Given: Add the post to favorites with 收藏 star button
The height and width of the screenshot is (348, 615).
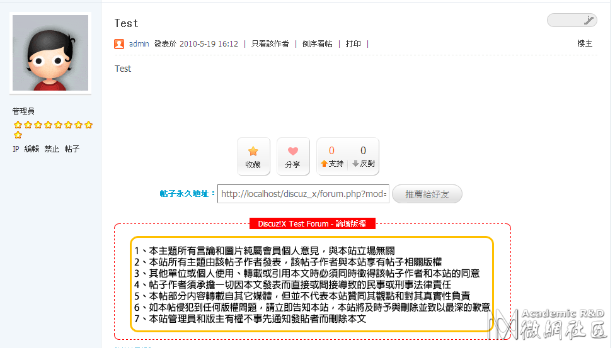Looking at the screenshot, I should [x=253, y=156].
